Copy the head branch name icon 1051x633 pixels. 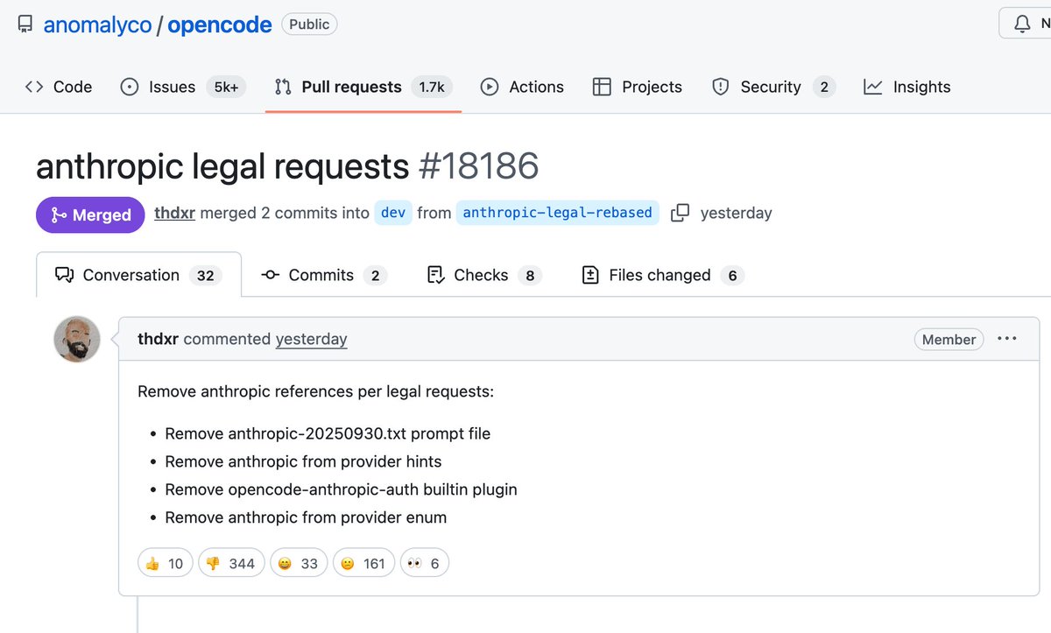point(680,213)
